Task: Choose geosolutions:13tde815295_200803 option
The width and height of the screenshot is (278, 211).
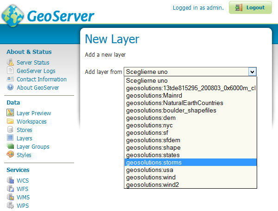Action: pyautogui.click(x=190, y=88)
